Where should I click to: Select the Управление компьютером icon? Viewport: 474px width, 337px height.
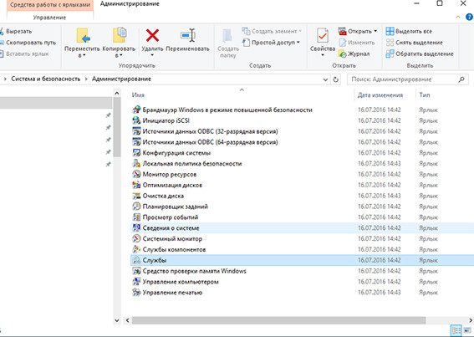(x=136, y=282)
